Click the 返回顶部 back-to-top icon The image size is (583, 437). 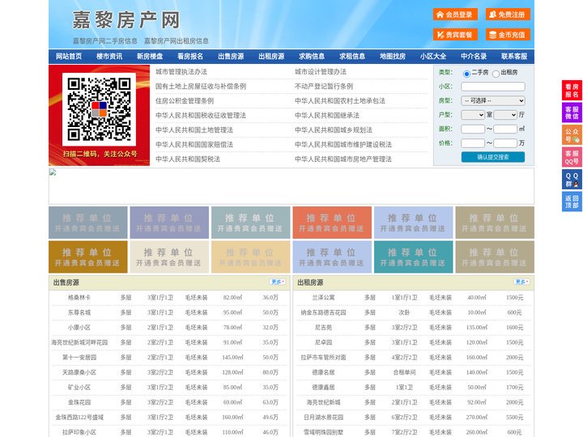point(572,202)
